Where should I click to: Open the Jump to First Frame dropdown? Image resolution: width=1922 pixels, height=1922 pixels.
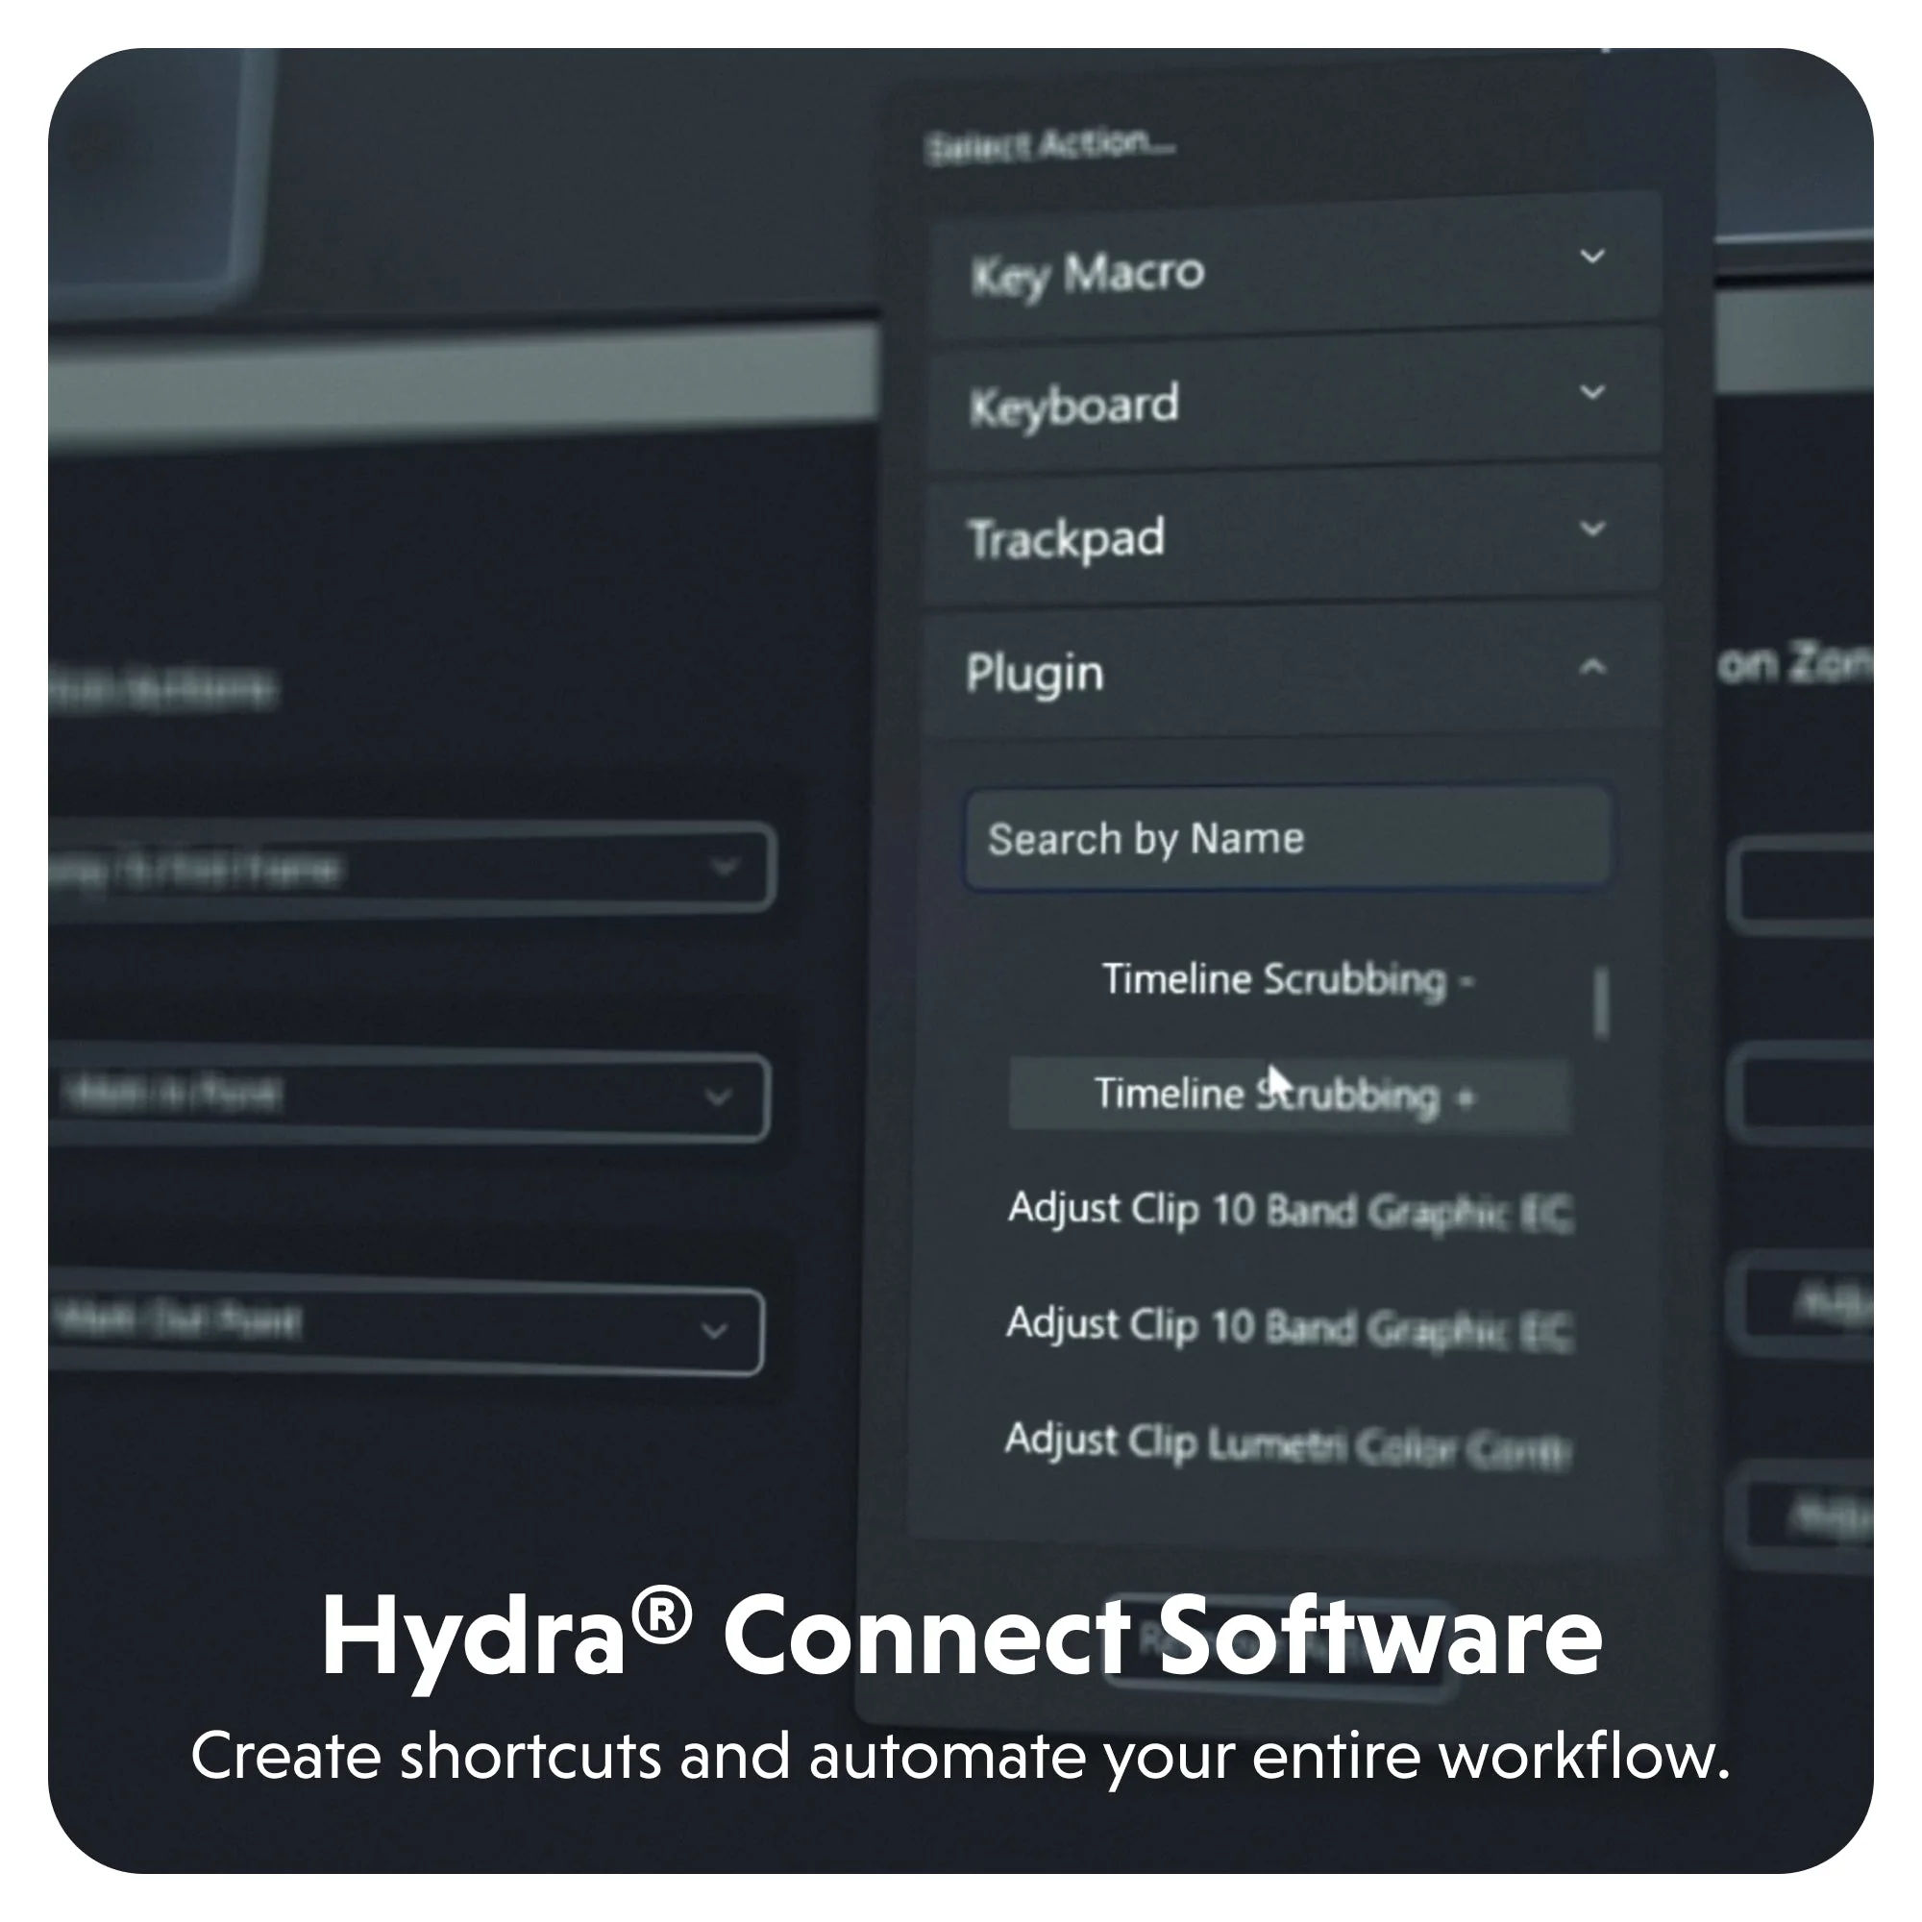(x=410, y=868)
